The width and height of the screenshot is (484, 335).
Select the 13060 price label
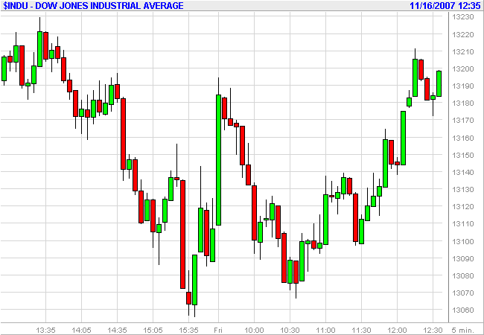point(462,310)
